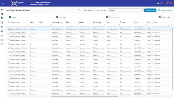This screenshot has height=98, width=174.
Task: Open the Статус filter dropdown
Action: tap(161, 25)
